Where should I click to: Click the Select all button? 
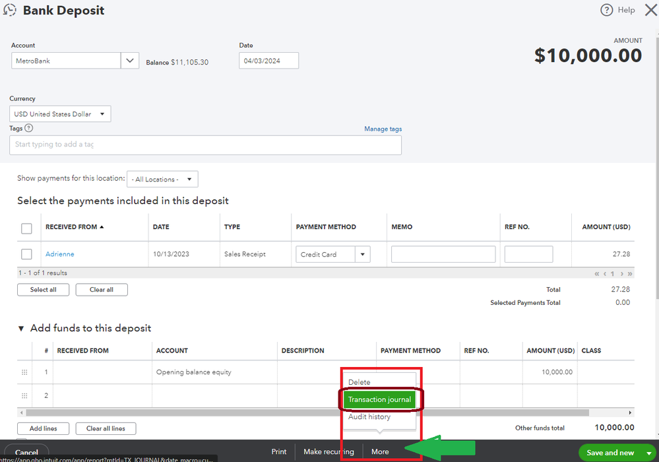[x=44, y=290]
